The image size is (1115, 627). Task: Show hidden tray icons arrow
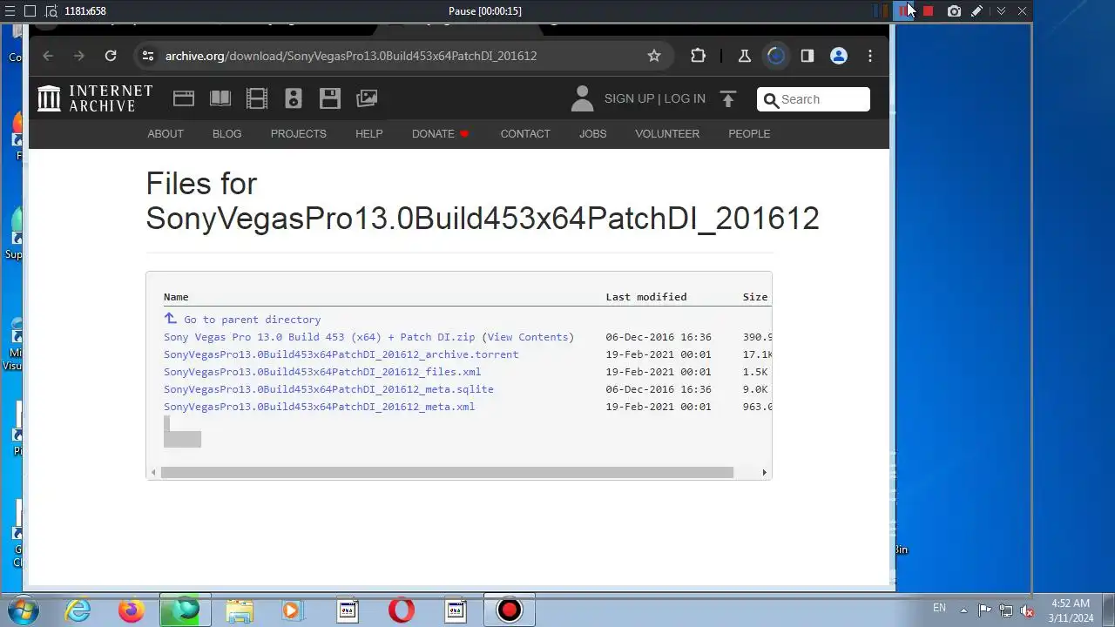click(x=963, y=610)
